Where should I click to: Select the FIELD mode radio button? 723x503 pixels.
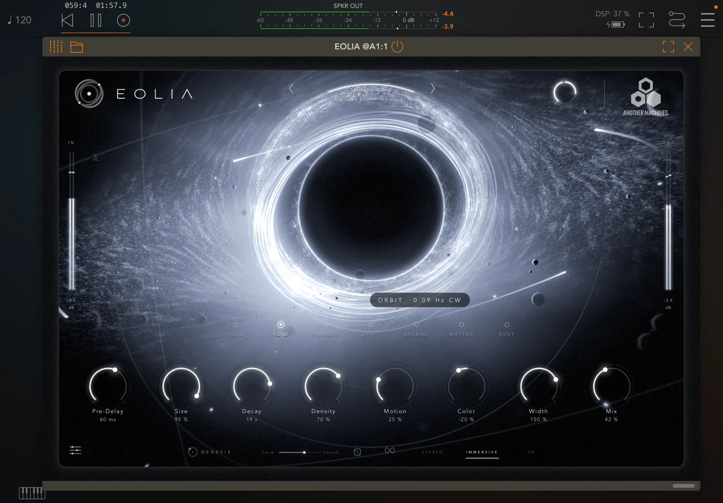pyautogui.click(x=235, y=325)
